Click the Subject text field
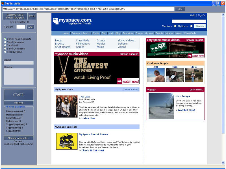This screenshot has width=226, height=169. point(19,63)
